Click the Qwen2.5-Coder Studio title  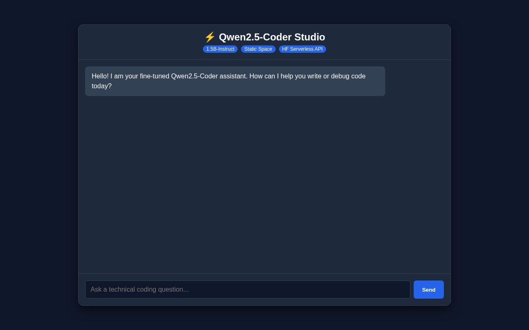coord(272,37)
